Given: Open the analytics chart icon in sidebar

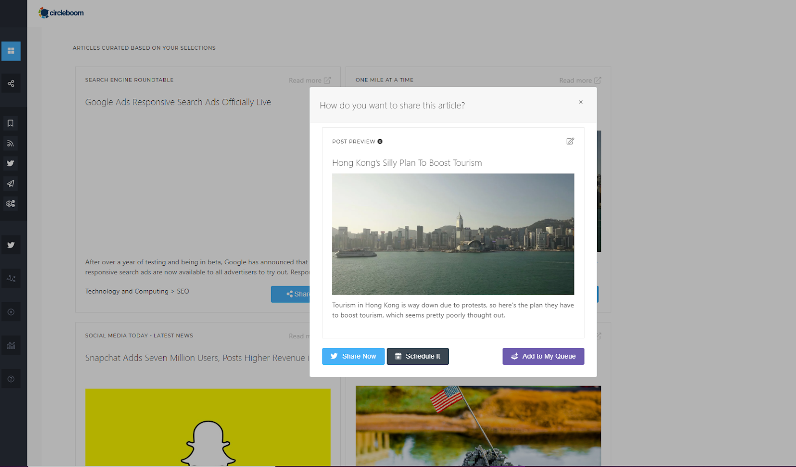Looking at the screenshot, I should tap(11, 346).
